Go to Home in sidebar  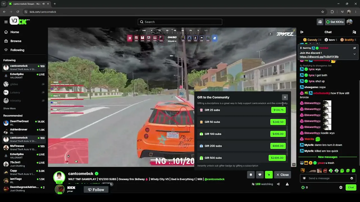point(24,32)
